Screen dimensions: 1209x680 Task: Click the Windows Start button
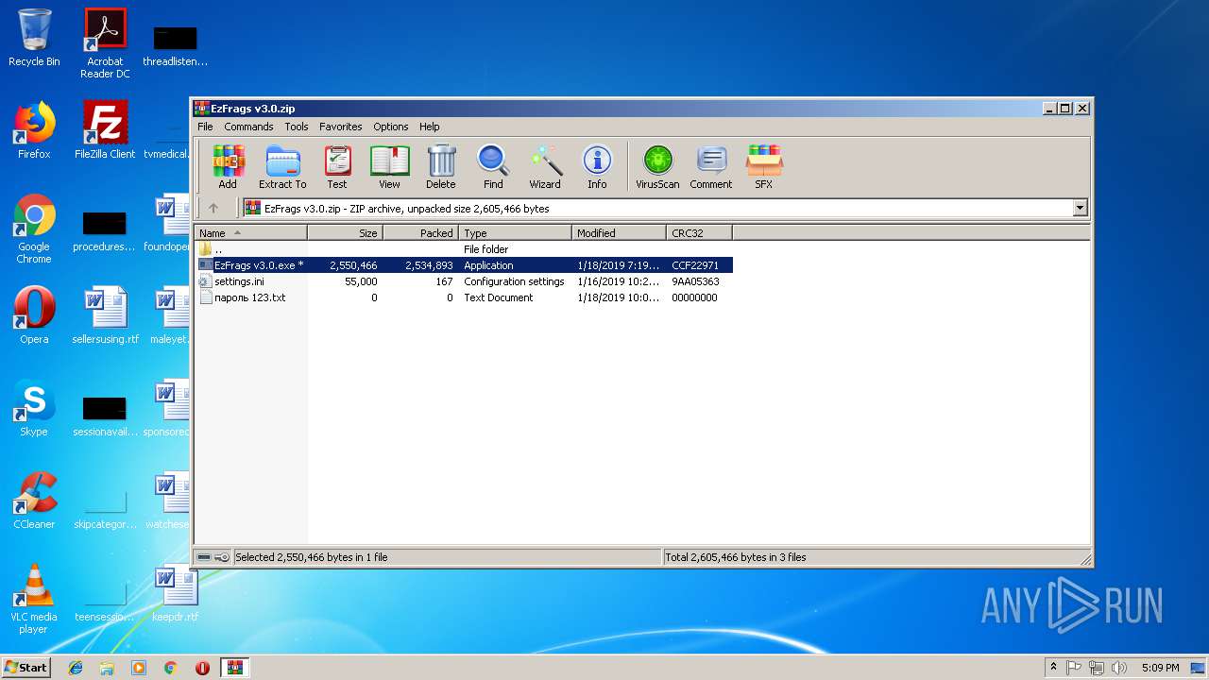[26, 667]
